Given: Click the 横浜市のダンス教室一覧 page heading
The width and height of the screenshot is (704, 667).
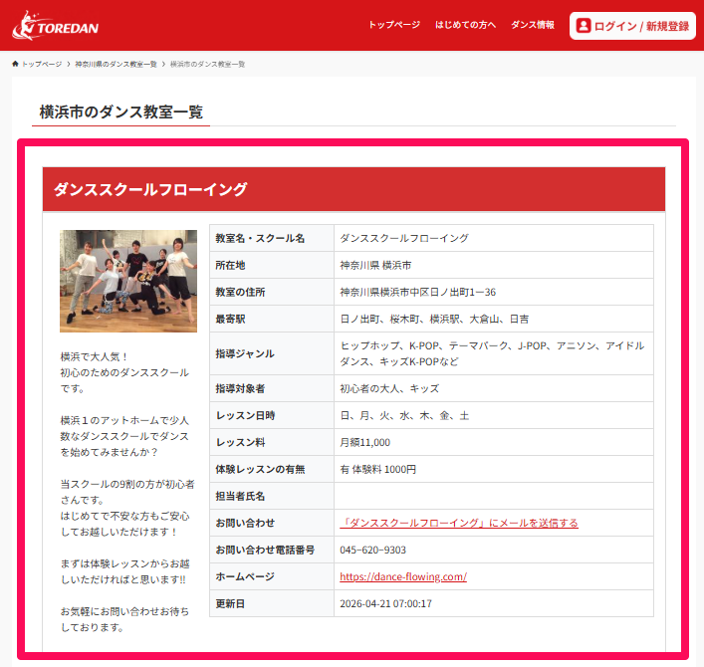Looking at the screenshot, I should [121, 111].
